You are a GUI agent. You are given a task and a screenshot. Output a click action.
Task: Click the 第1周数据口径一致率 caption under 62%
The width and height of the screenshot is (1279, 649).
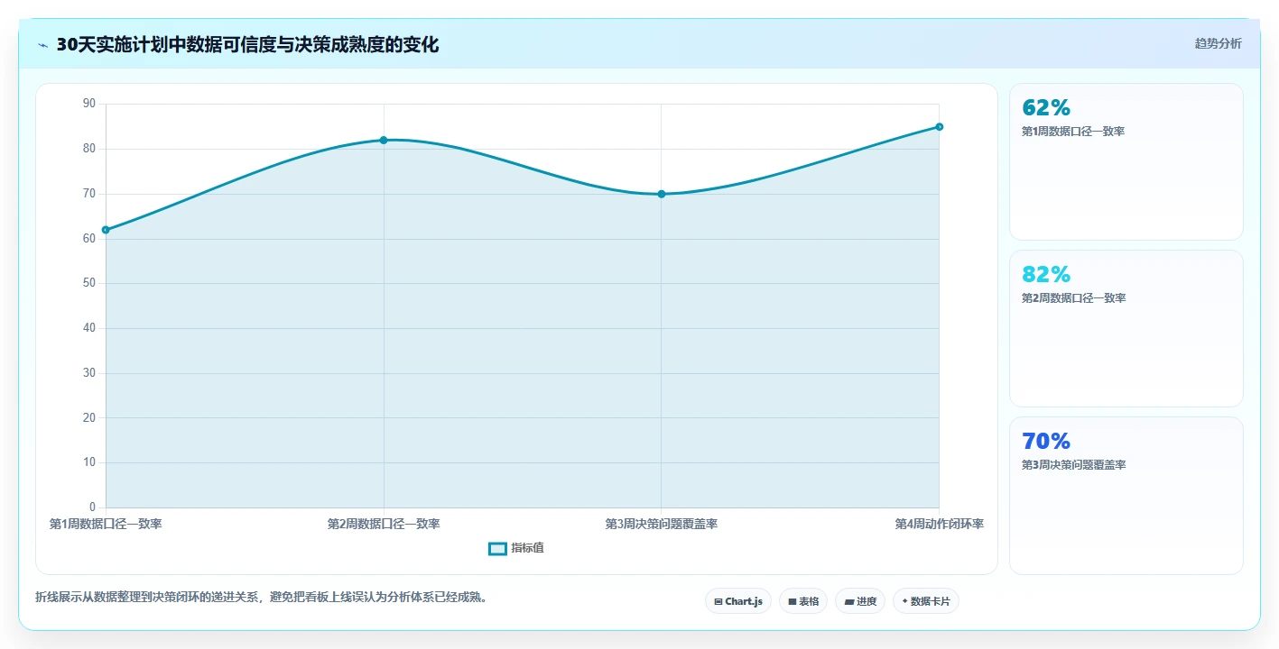coord(1073,132)
